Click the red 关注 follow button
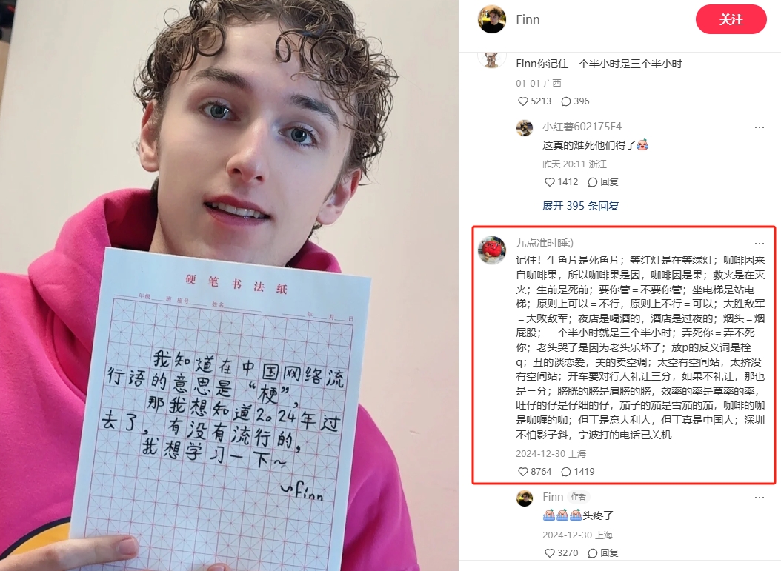Viewport: 781px width, 571px height. (731, 19)
